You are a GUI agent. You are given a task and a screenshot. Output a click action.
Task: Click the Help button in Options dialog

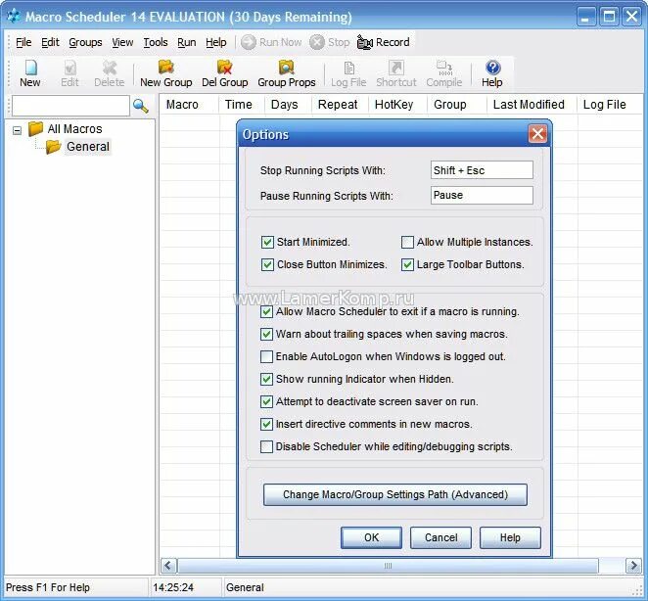(x=510, y=537)
